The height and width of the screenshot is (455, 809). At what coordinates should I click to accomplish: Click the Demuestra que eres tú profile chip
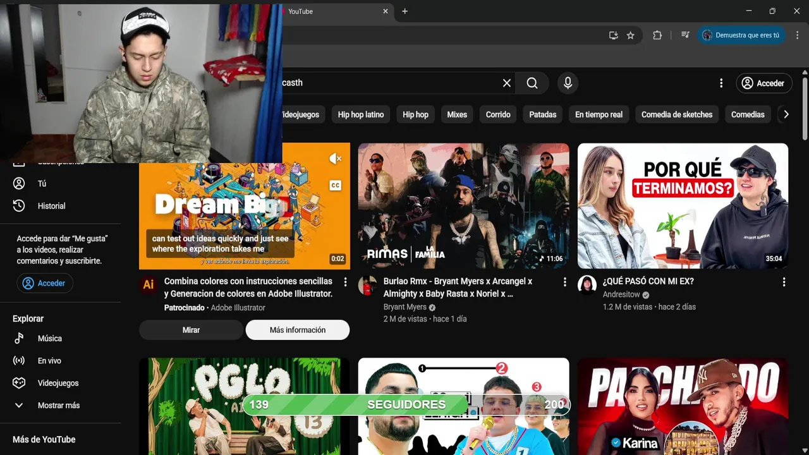pyautogui.click(x=741, y=35)
